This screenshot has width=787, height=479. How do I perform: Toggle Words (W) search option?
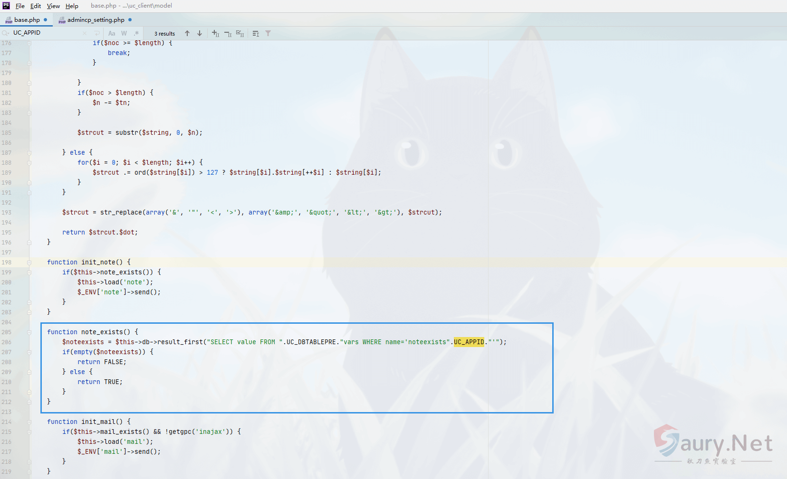coord(124,33)
